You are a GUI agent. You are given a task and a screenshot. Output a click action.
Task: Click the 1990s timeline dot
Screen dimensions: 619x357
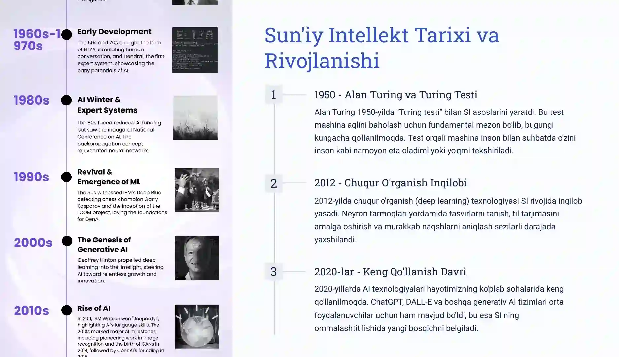point(66,177)
